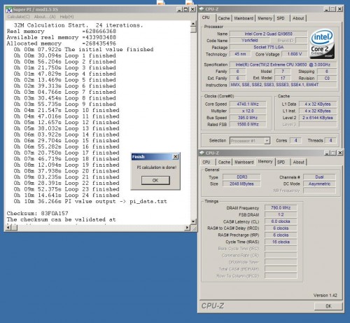Click the Intel Core 2 Extreme logo
350x323 pixels.
pos(322,44)
